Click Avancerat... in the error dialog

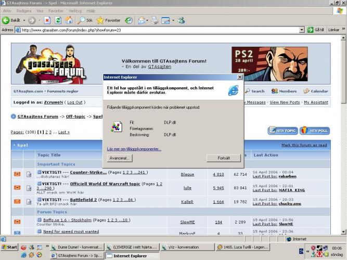pos(120,158)
